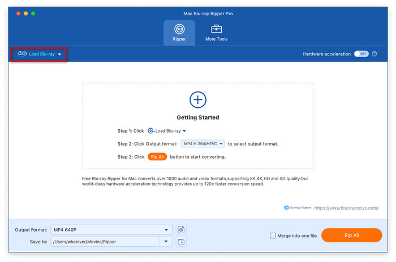Open output format profile settings icon

click(181, 230)
